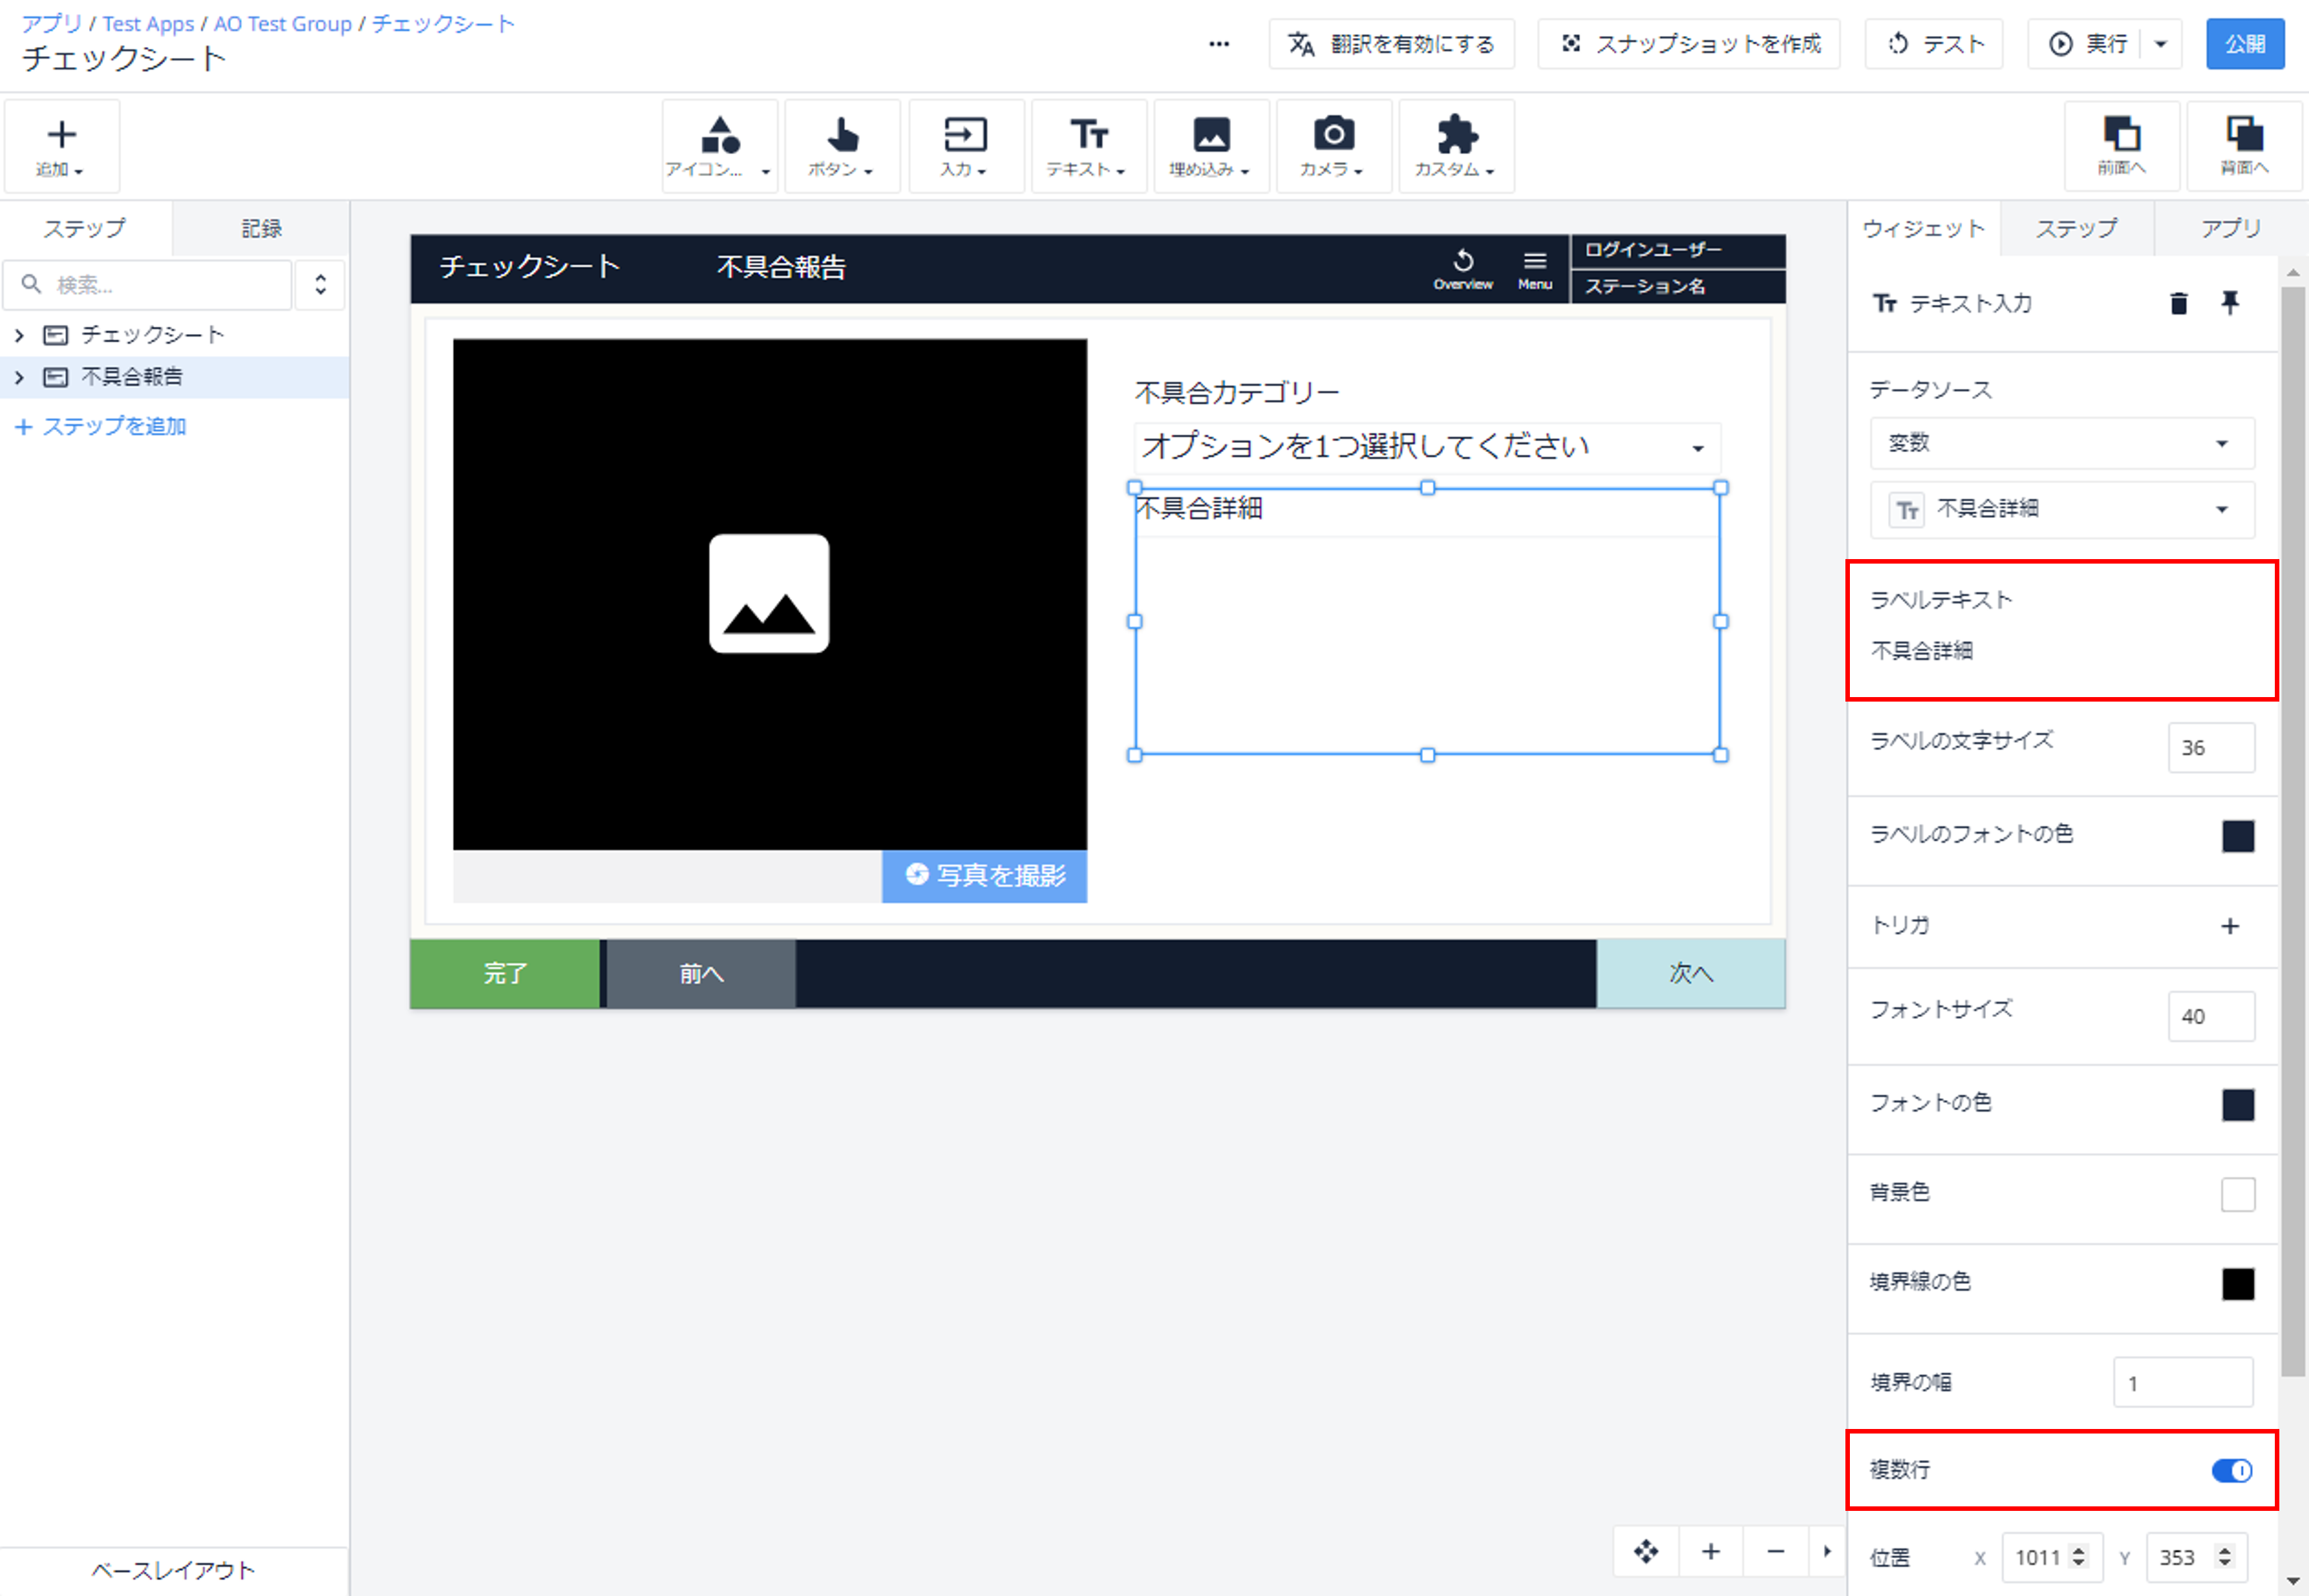This screenshot has width=2309, height=1596.
Task: Open the データソース 変数 dropdown
Action: (2062, 443)
